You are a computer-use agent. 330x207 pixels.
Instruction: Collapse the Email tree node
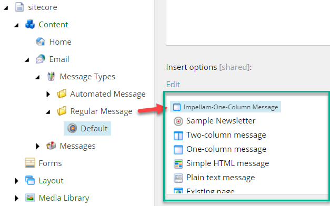tap(27, 60)
